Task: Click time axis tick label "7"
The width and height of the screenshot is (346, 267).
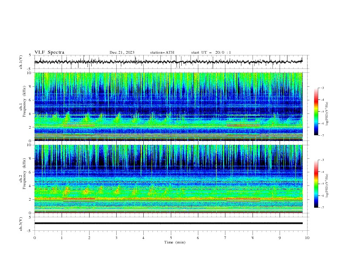Action: (x=225, y=238)
